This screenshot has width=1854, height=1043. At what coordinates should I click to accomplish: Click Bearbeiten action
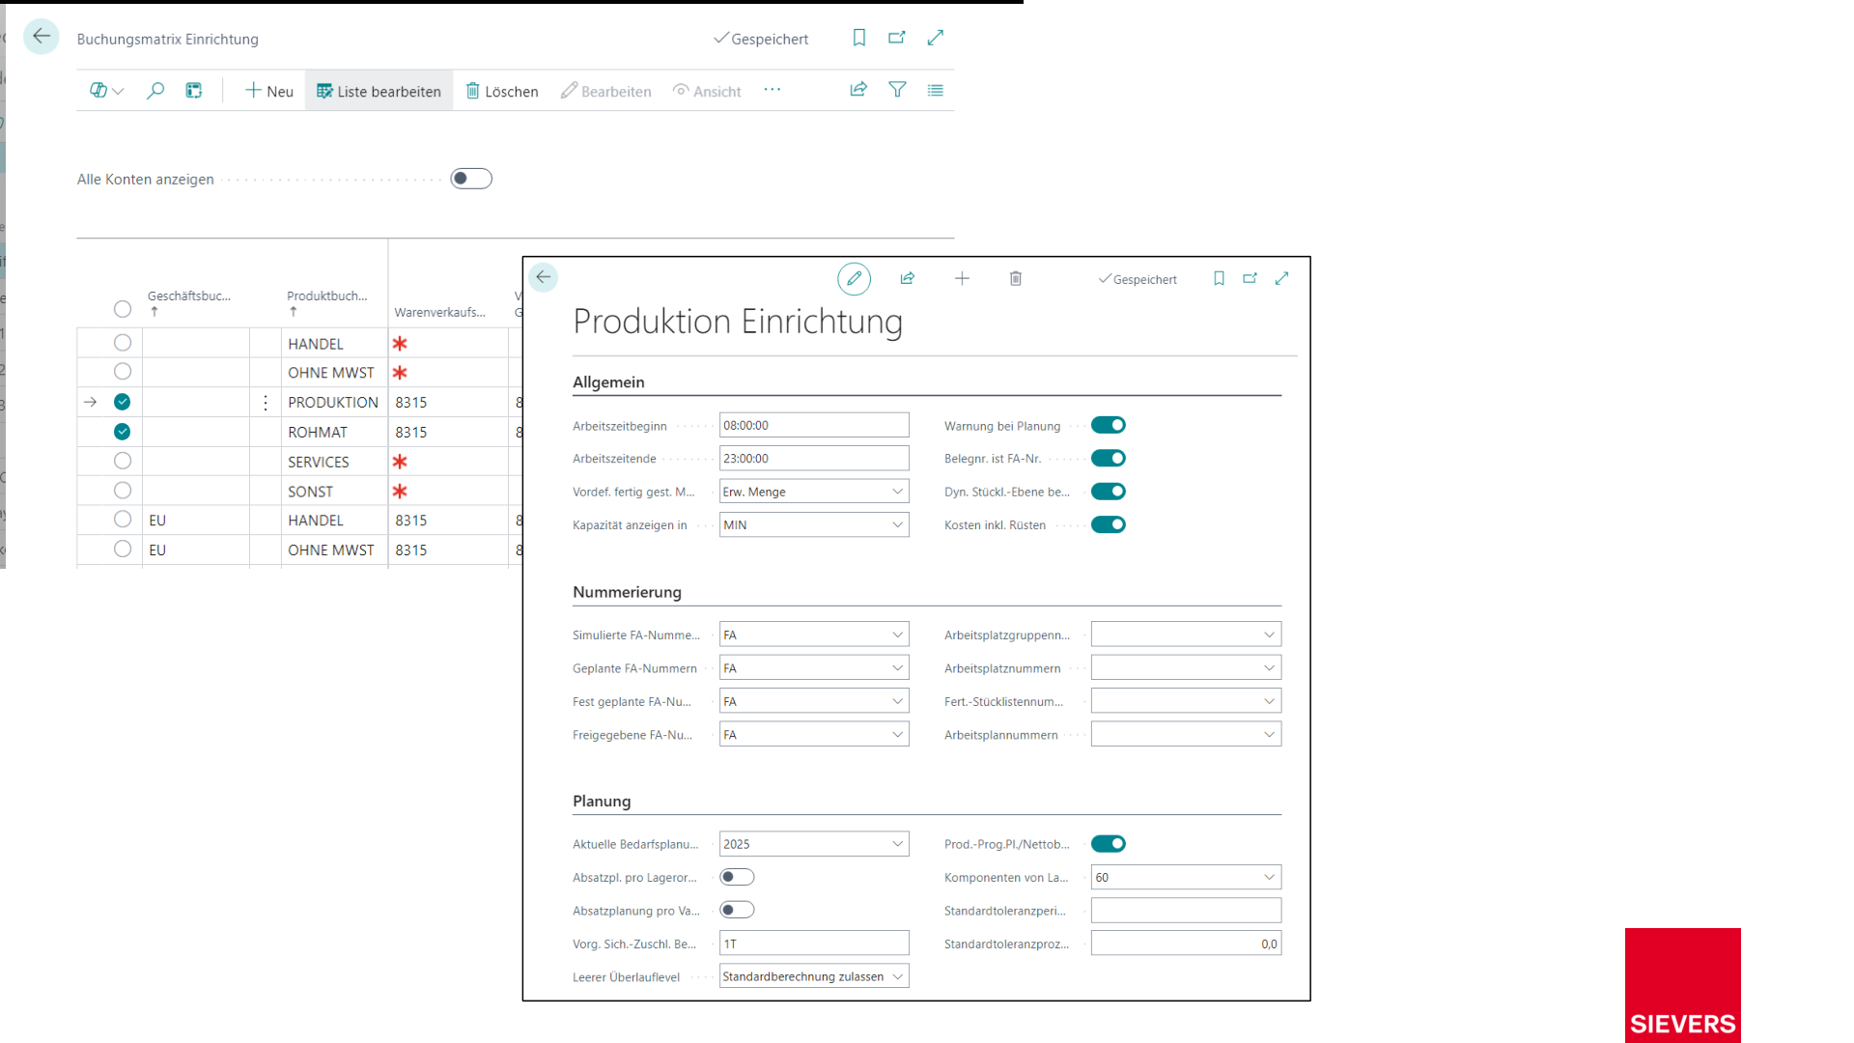point(606,91)
